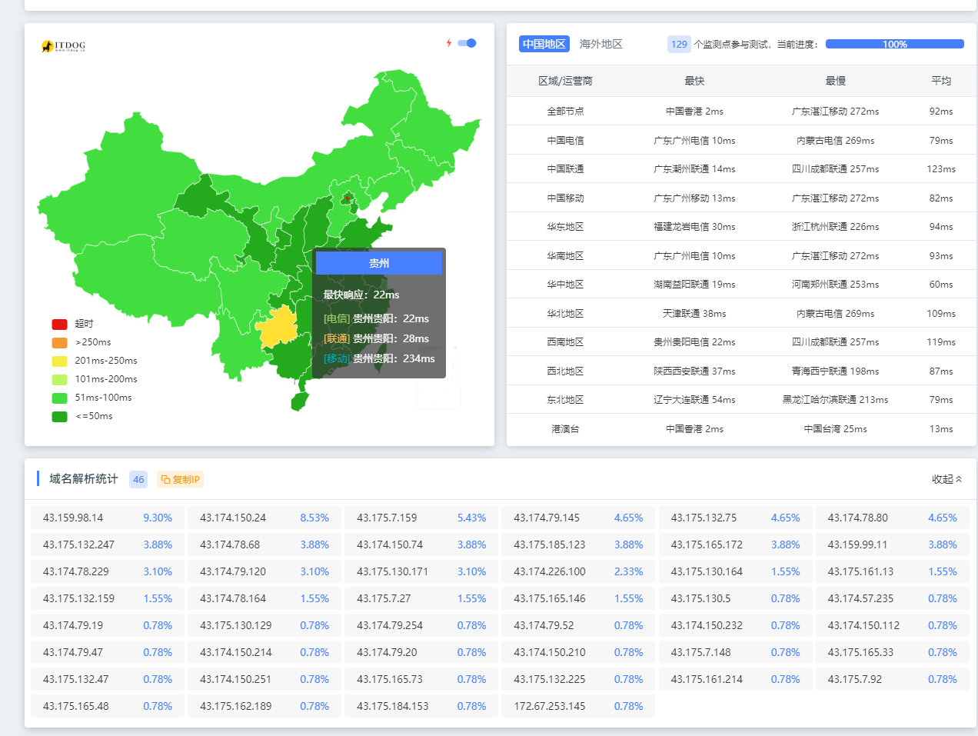Click the red marker on Beijing
This screenshot has width=978, height=736.
(x=348, y=198)
